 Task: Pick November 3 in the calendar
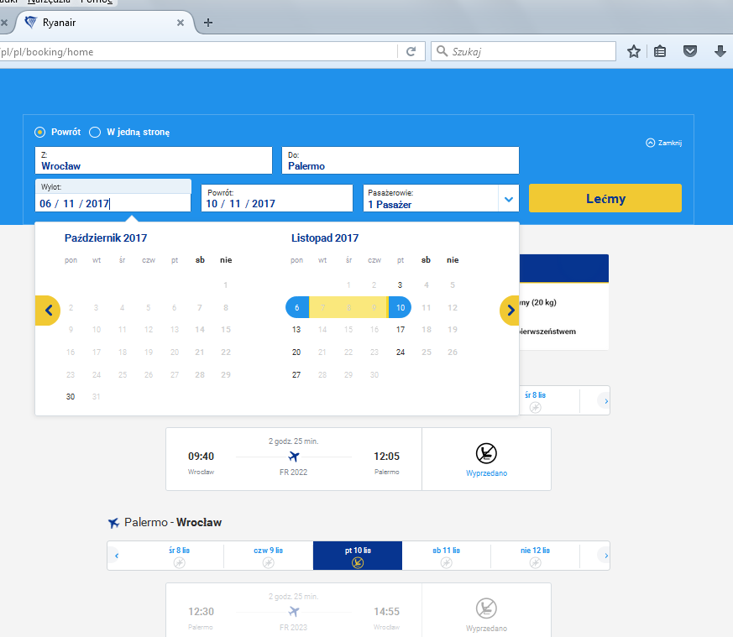pyautogui.click(x=400, y=285)
